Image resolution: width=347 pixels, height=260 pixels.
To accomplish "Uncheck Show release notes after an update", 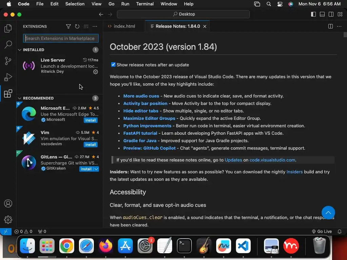I will 113,65.
